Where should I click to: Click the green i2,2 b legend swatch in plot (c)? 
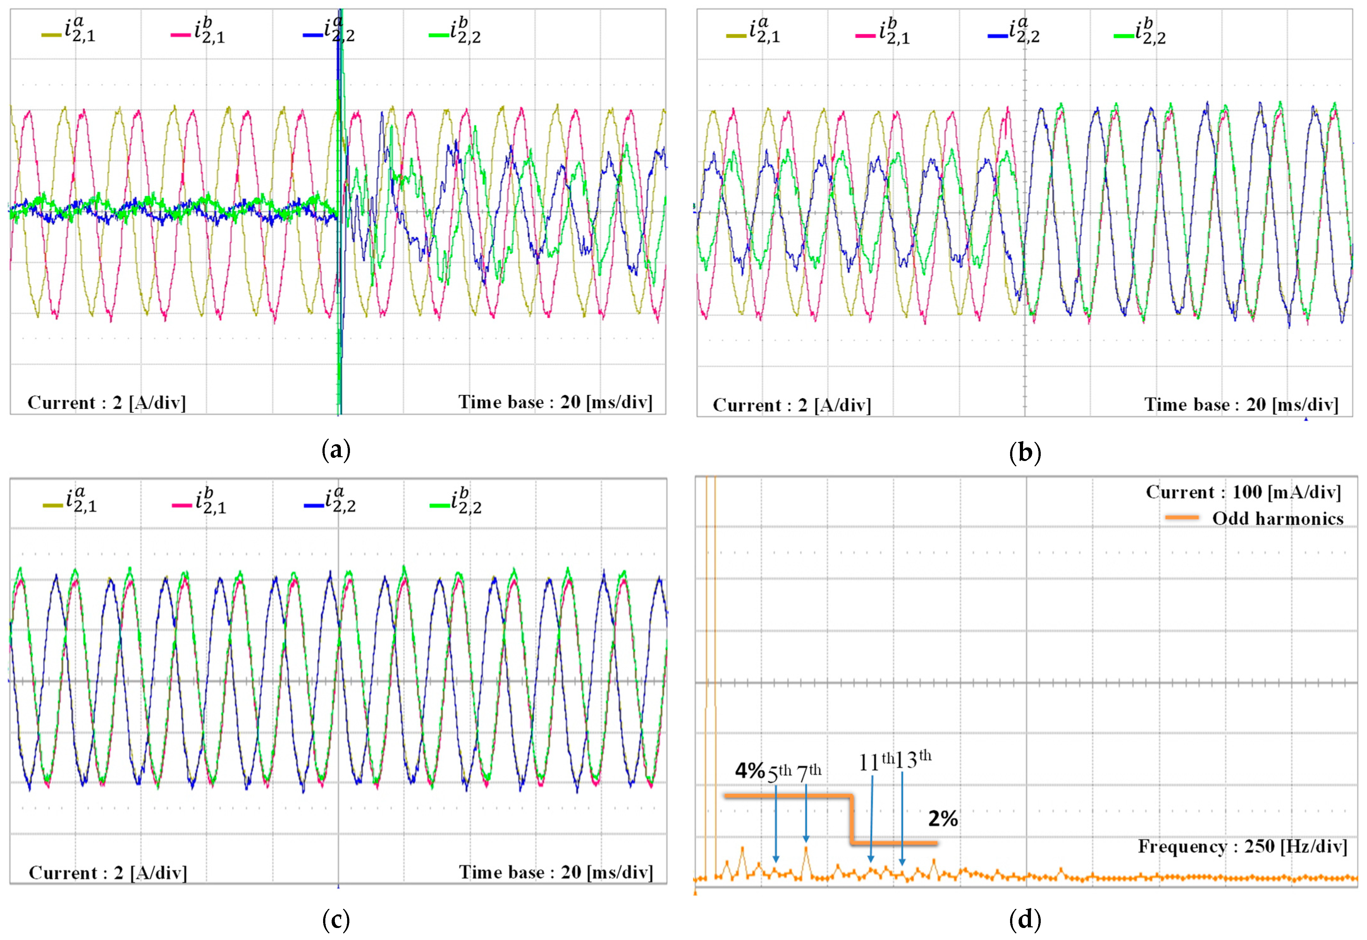439,505
